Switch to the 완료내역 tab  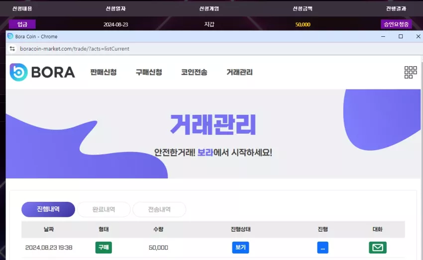click(x=104, y=209)
